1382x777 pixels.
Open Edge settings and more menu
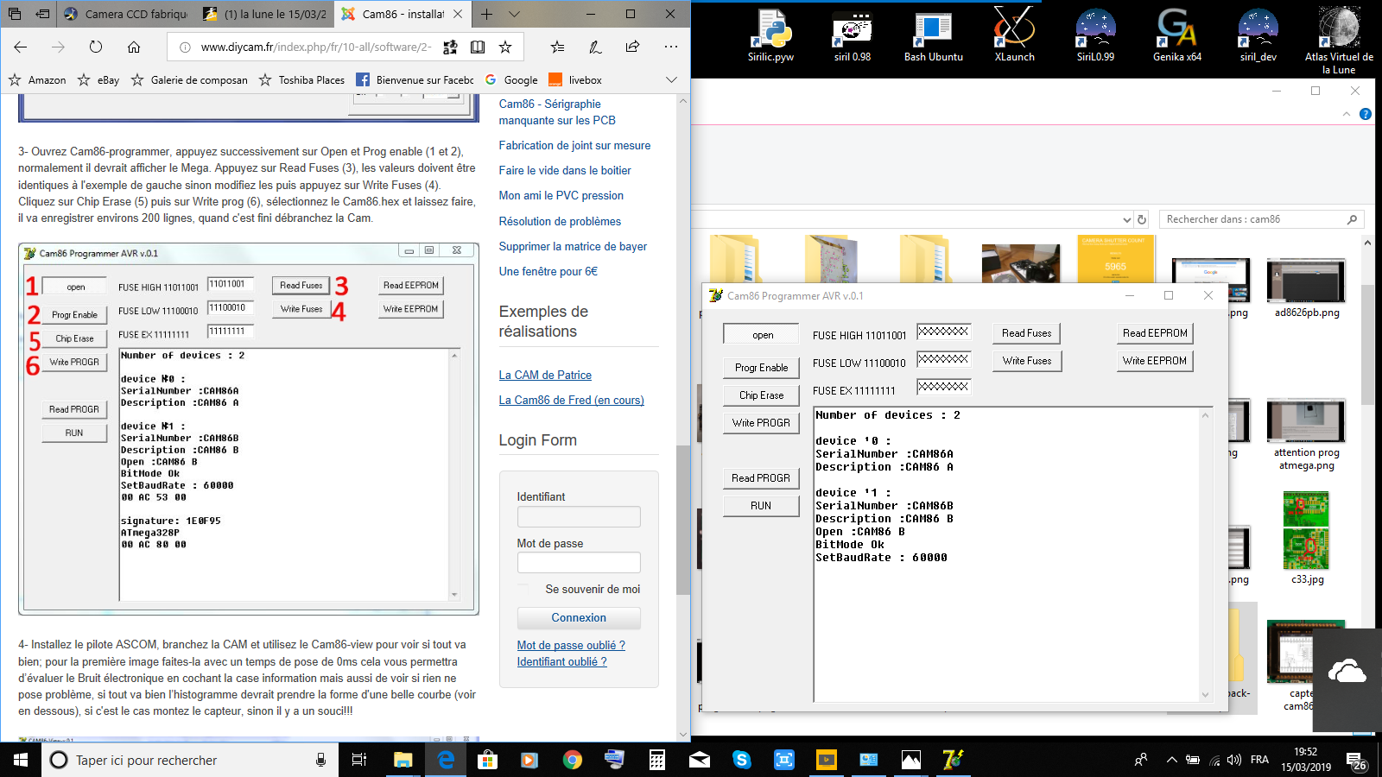tap(671, 47)
